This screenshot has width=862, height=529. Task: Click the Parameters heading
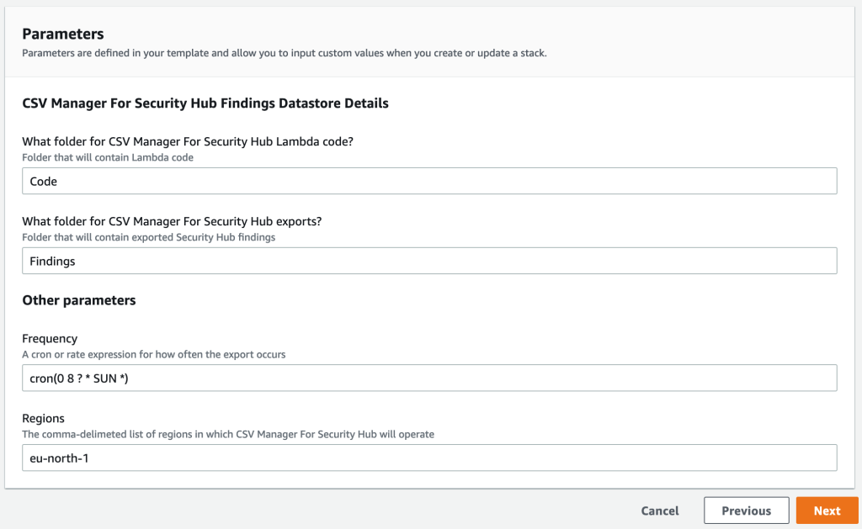point(63,34)
